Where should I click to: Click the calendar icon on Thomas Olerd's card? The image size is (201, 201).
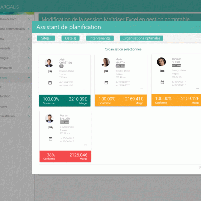[x=162, y=82]
